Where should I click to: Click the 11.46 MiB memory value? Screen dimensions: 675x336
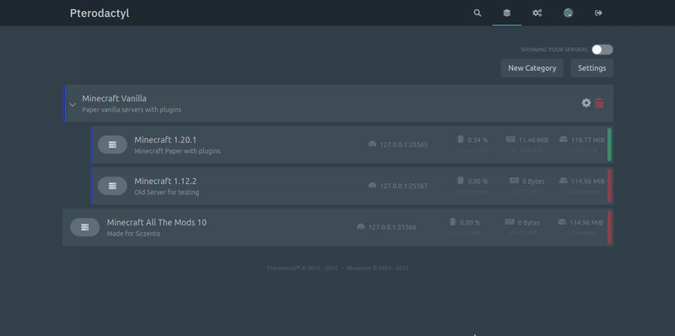pyautogui.click(x=533, y=140)
